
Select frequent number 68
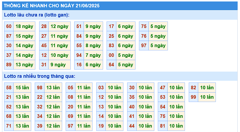click(x=9, y=116)
